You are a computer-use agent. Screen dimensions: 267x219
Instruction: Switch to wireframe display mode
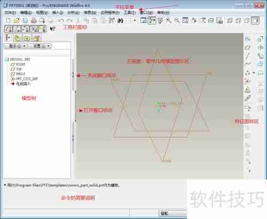pos(230,21)
